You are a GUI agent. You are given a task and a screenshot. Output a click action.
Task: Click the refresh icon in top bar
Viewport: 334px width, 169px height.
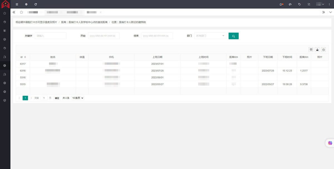click(x=36, y=4)
